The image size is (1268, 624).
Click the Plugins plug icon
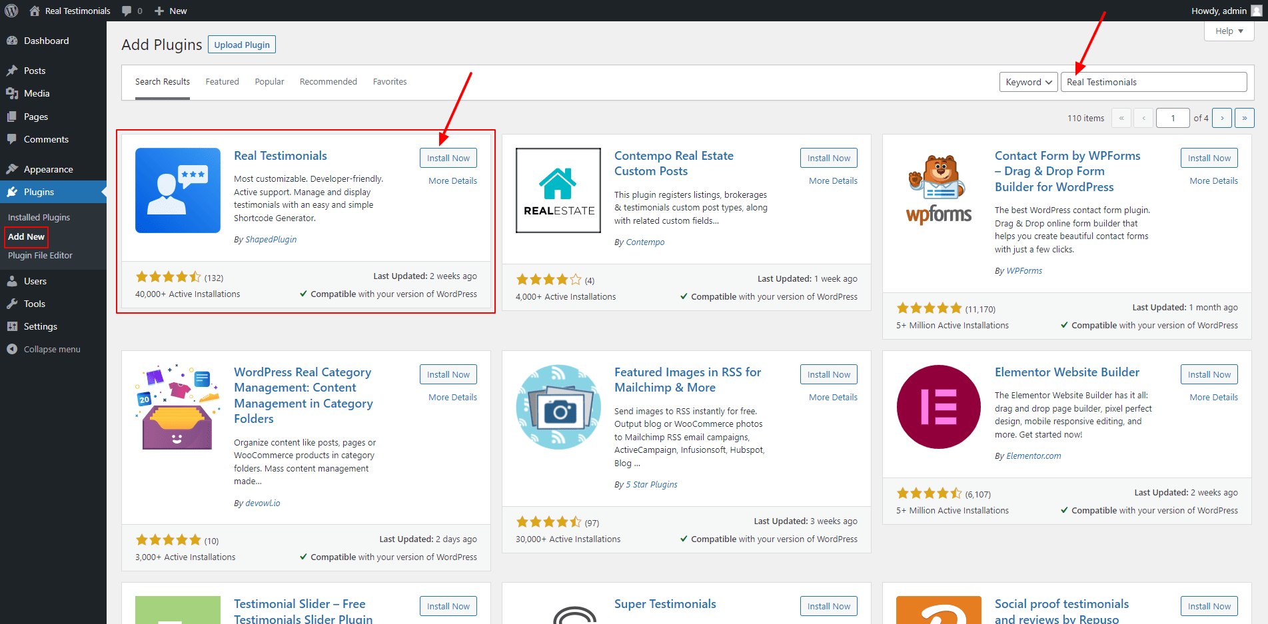(x=12, y=192)
